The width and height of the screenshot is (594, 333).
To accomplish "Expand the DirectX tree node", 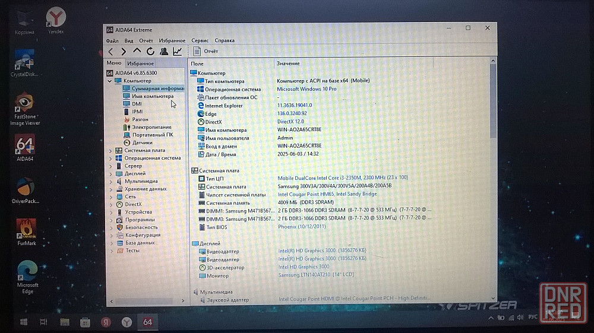I will 111,205.
